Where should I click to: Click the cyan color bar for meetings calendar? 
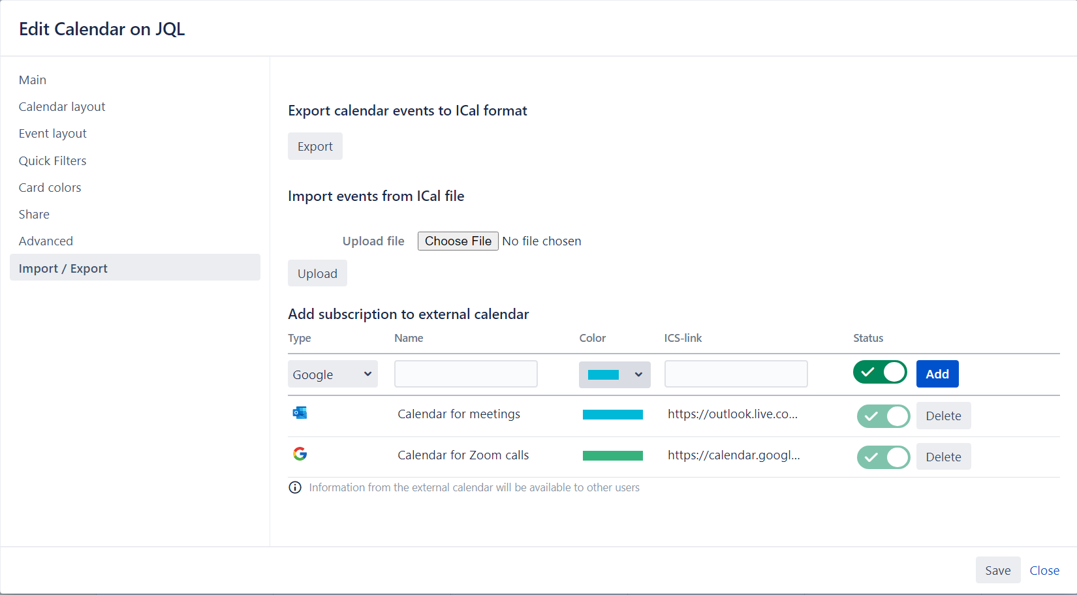(612, 415)
